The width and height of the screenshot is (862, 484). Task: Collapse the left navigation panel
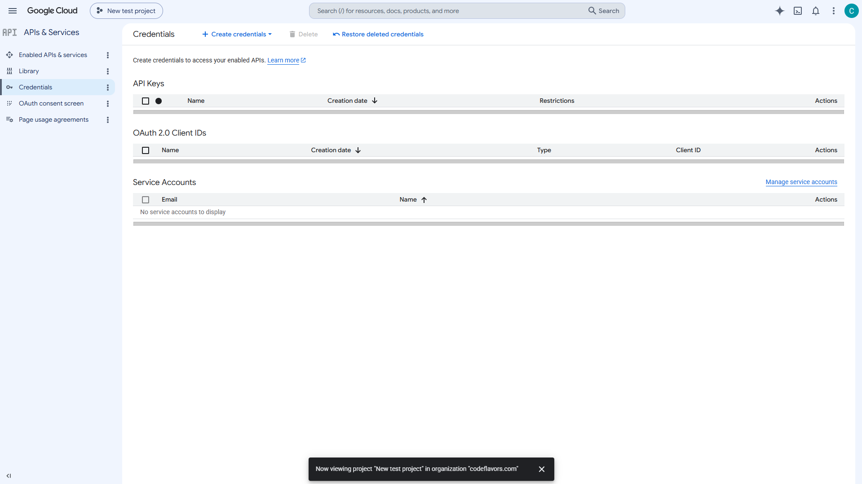[x=9, y=475]
